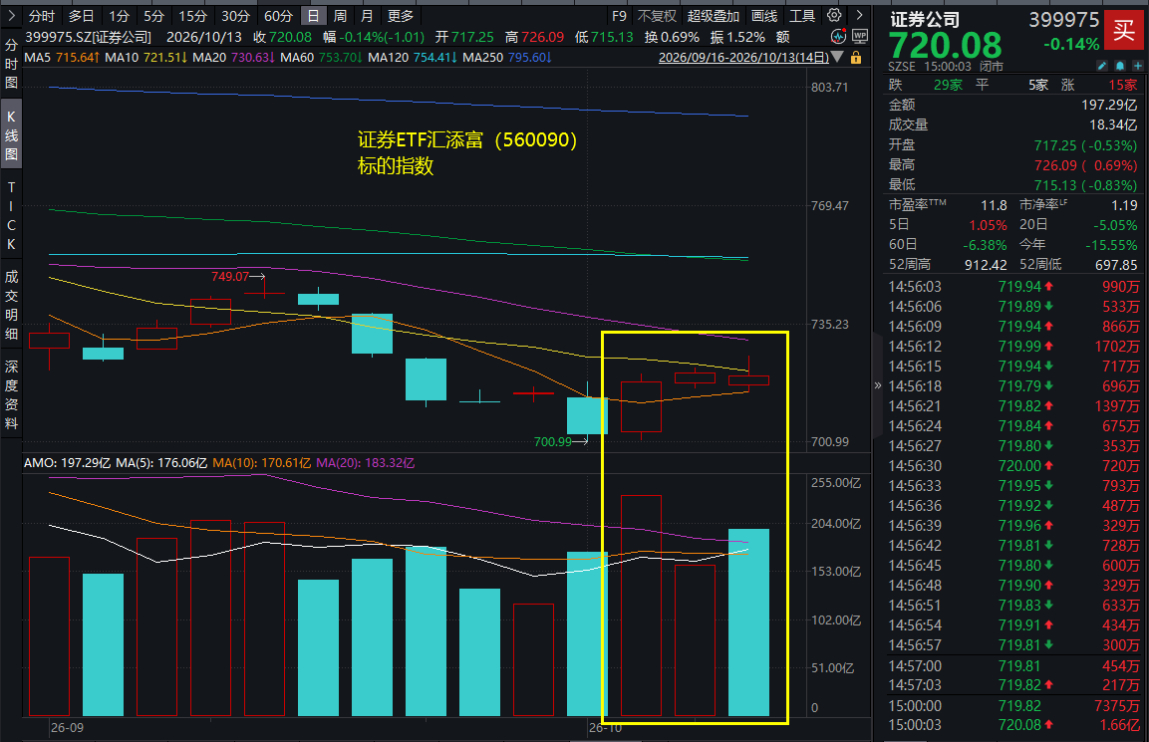This screenshot has width=1149, height=742.
Task: Collapse the right quote panel with » arrow
Action: coord(878,385)
